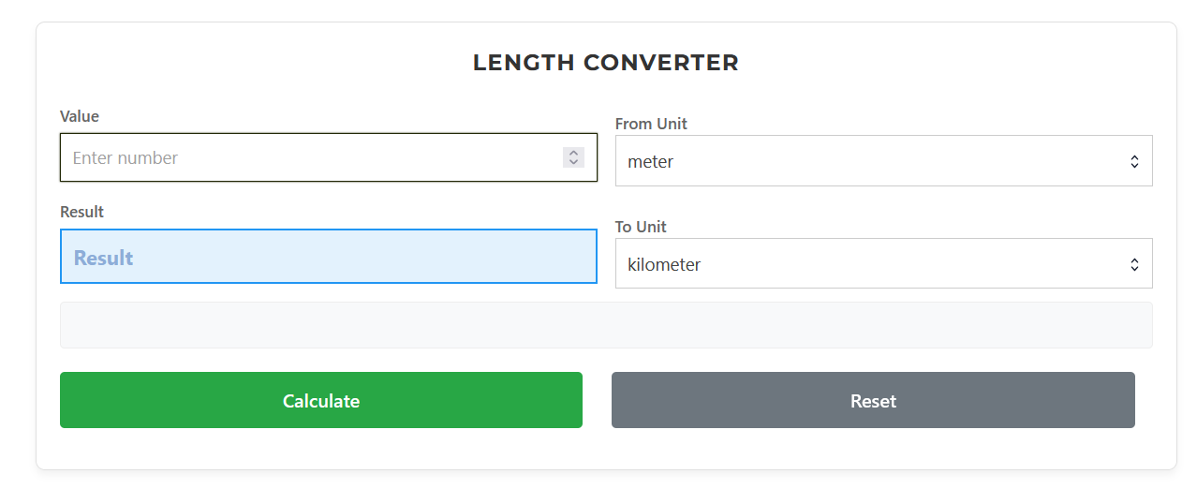This screenshot has width=1197, height=504.
Task: Select the kilometer option text
Action: point(664,265)
